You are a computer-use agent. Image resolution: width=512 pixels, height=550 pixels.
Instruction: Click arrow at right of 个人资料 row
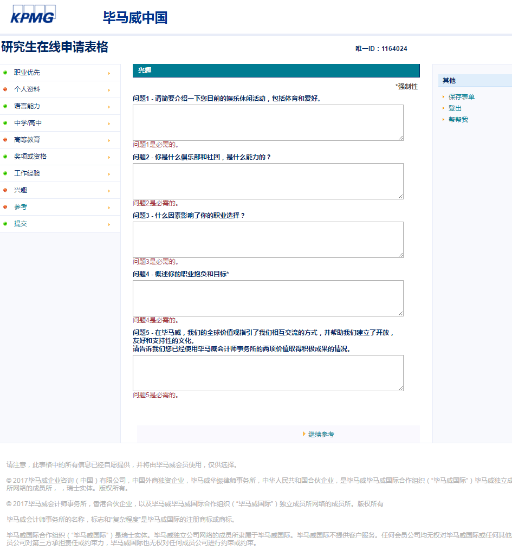pyautogui.click(x=109, y=90)
